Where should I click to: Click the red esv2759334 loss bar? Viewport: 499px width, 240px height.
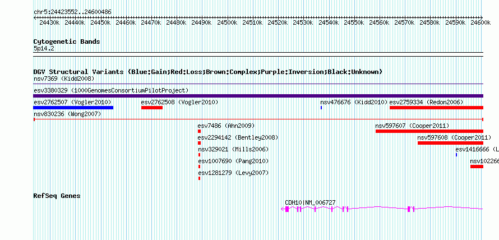[436, 108]
